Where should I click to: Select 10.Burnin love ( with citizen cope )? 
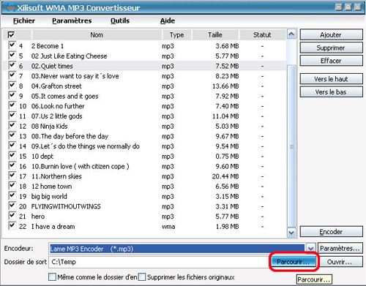click(144, 166)
